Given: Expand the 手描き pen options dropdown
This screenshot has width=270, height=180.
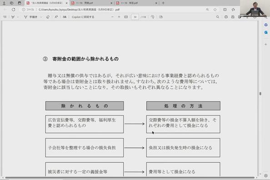Looking at the screenshot, I should (x=41, y=17).
